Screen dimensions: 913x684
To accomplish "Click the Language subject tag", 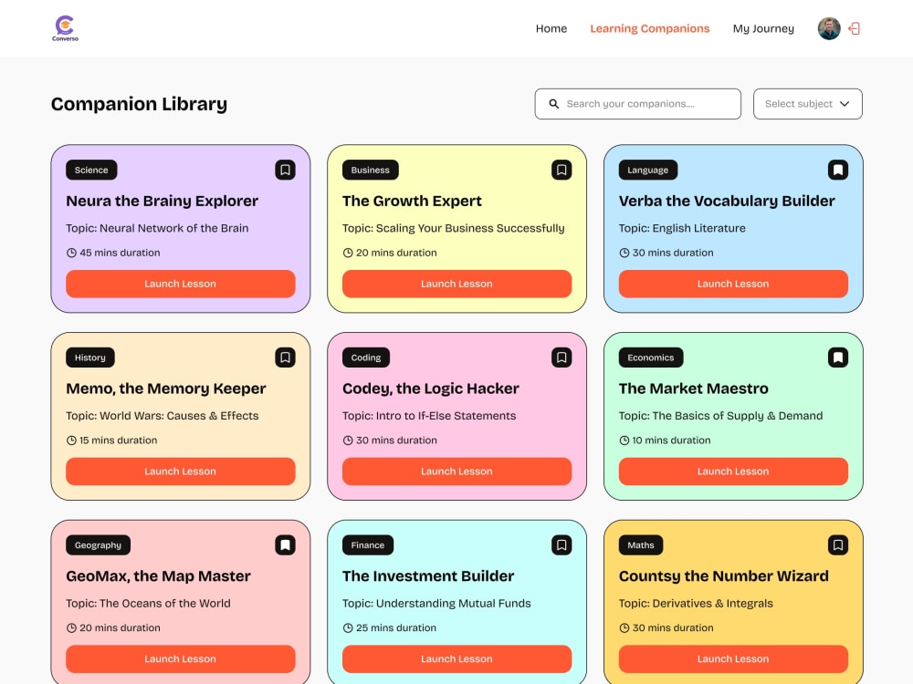I will tap(648, 170).
